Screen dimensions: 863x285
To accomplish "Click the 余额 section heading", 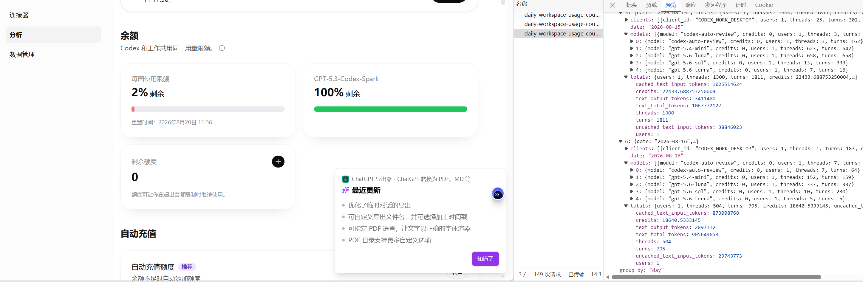I will coord(129,36).
